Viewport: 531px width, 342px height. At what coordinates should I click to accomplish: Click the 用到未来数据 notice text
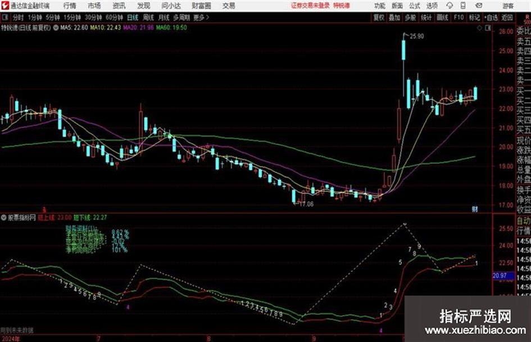tap(17, 330)
